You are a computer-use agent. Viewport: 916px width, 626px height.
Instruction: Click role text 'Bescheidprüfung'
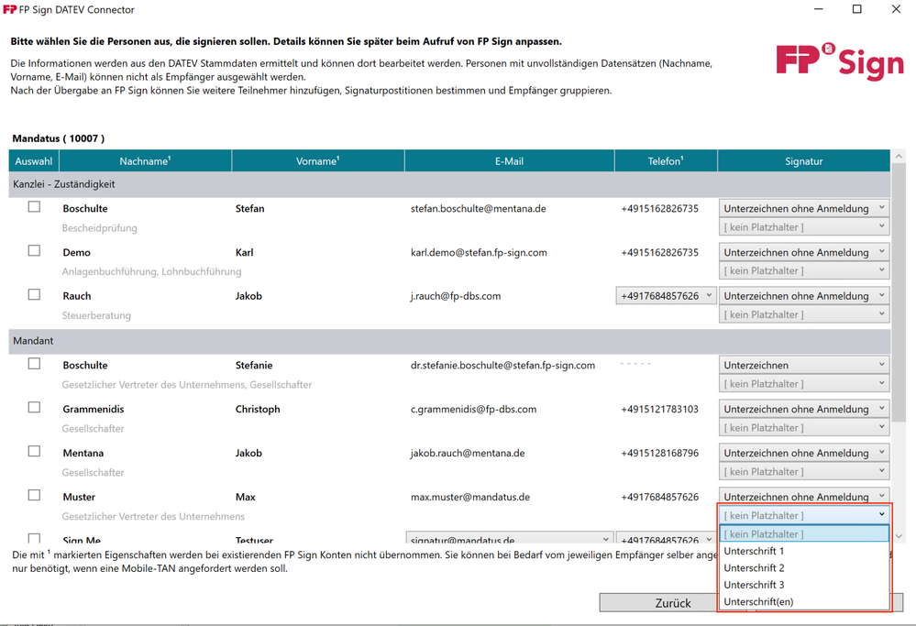tap(99, 227)
